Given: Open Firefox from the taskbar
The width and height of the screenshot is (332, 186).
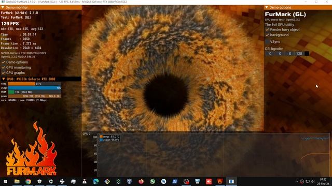Looking at the screenshot, I should 141,181.
